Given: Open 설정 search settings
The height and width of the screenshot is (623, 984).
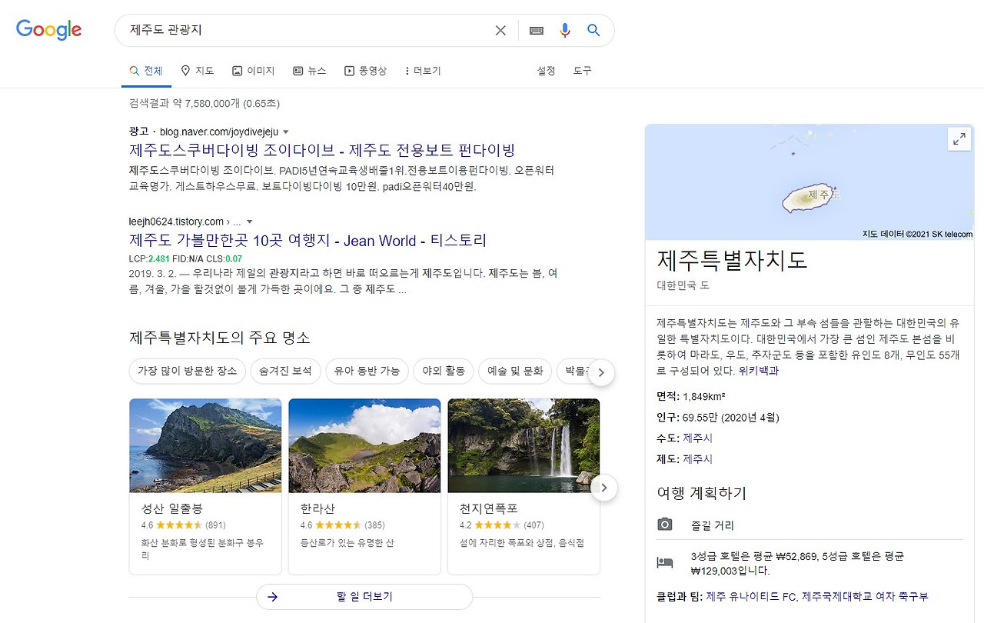Looking at the screenshot, I should tap(546, 71).
